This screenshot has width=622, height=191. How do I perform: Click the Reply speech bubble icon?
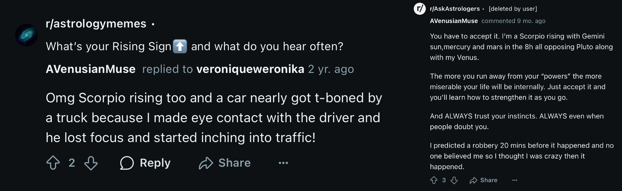pos(127,163)
